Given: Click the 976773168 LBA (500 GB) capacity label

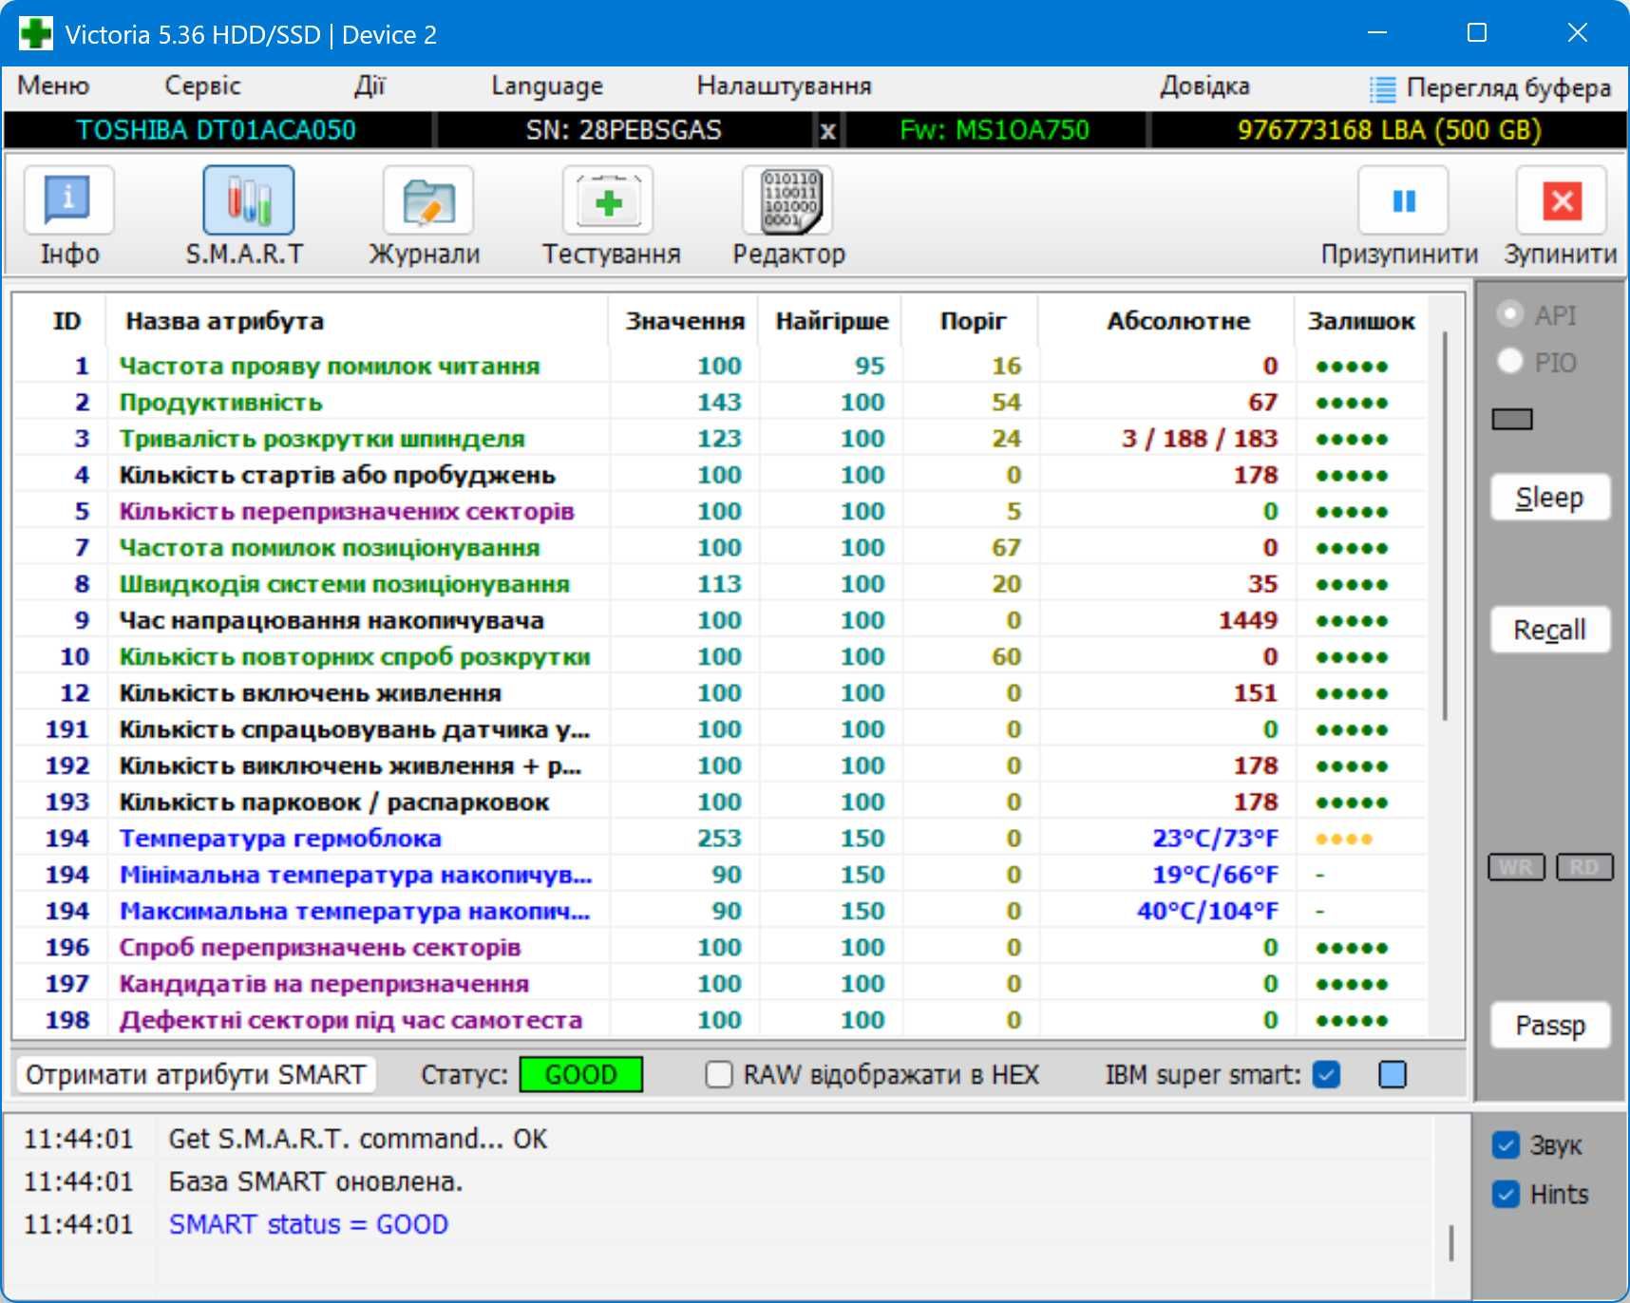Looking at the screenshot, I should click(x=1389, y=130).
